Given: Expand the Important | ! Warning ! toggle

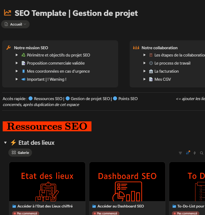Looking at the screenshot, I should coord(17,79).
